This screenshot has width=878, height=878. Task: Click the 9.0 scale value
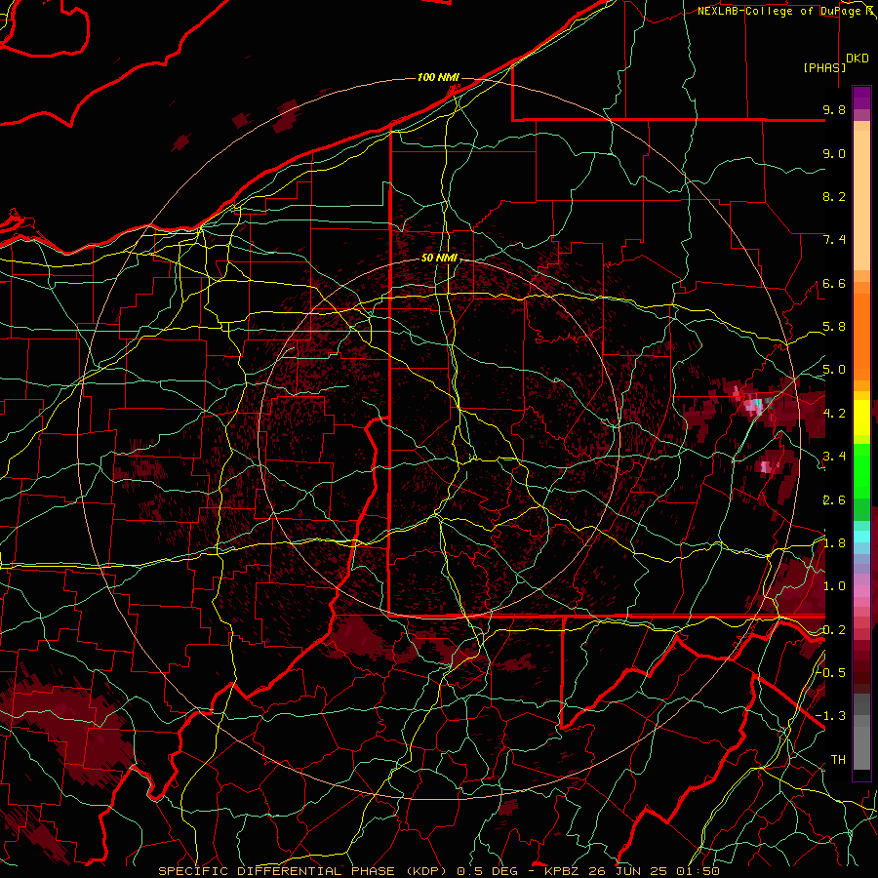pos(834,153)
